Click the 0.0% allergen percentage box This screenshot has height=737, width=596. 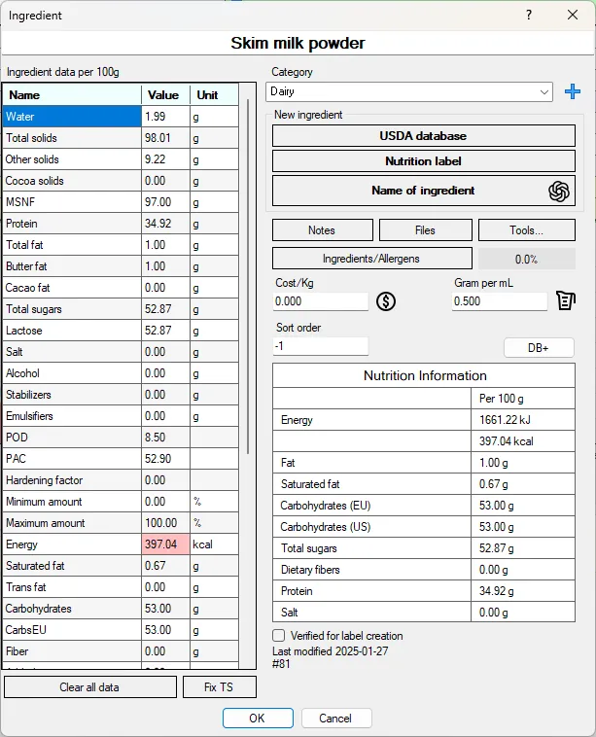pyautogui.click(x=526, y=259)
